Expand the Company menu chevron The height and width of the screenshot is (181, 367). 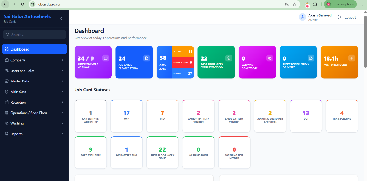62,60
